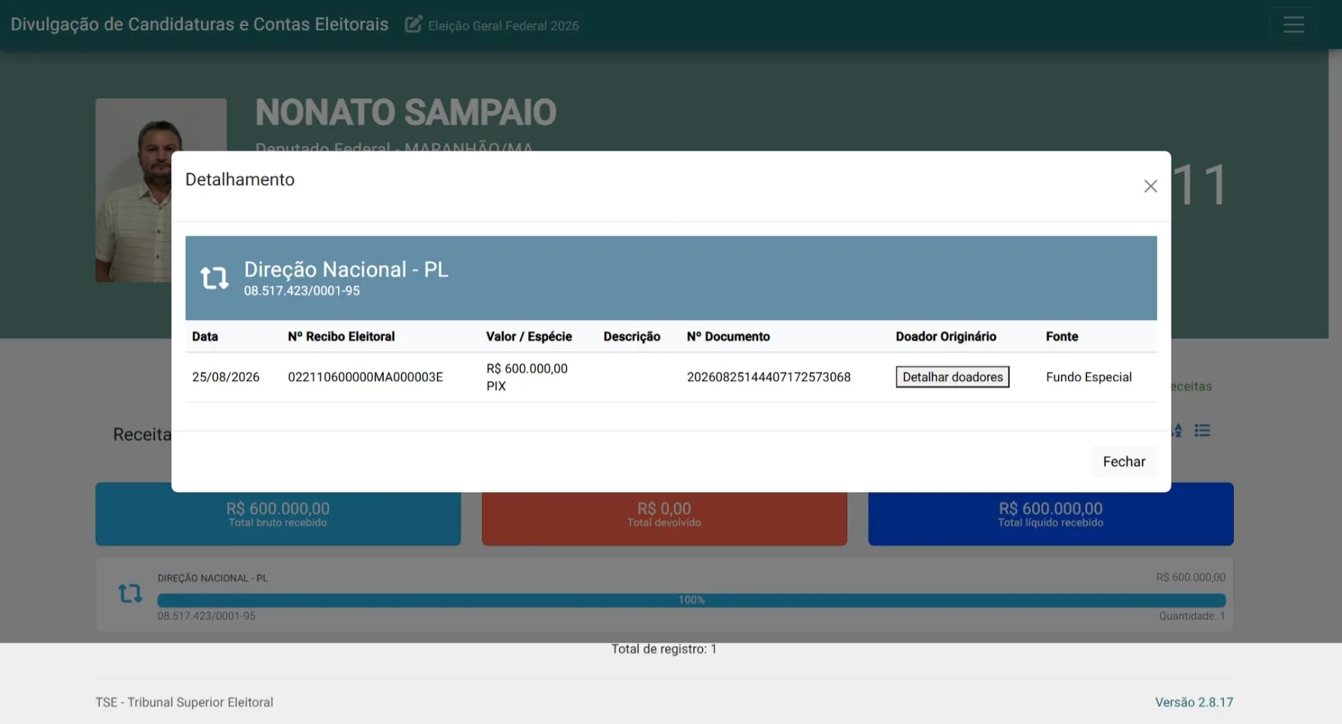The height and width of the screenshot is (724, 1342).
Task: Click the Fundo Especial source cell
Action: (x=1089, y=377)
